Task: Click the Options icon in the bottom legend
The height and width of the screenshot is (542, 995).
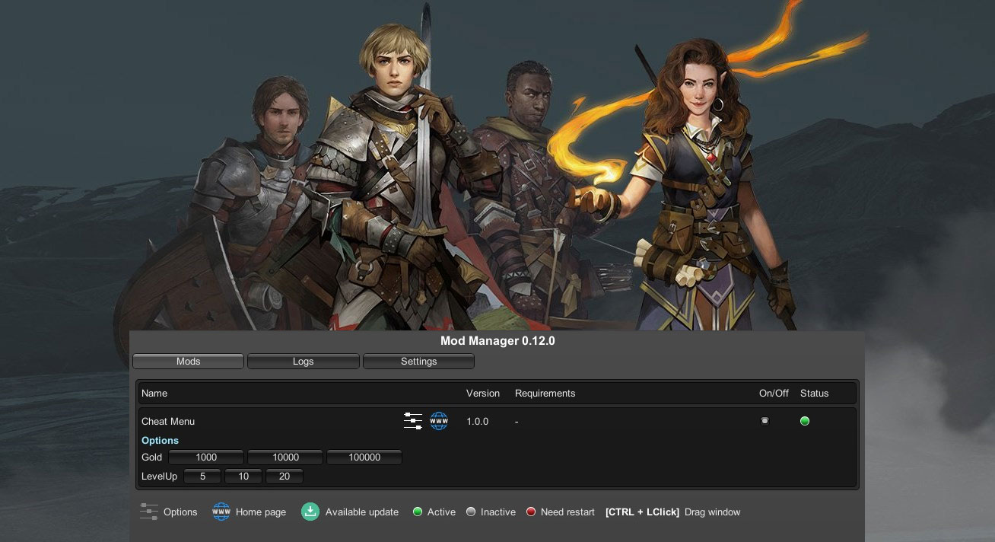Action: (x=149, y=512)
